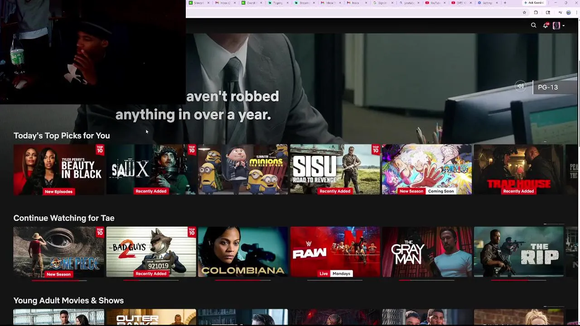Click the Chrome profile picture in toolbar
The image size is (580, 326).
click(x=568, y=13)
